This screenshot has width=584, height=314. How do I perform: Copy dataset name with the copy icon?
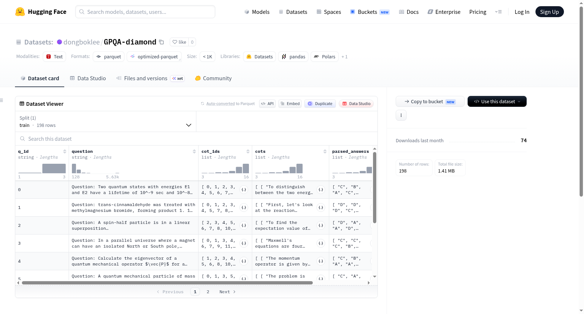tap(161, 42)
